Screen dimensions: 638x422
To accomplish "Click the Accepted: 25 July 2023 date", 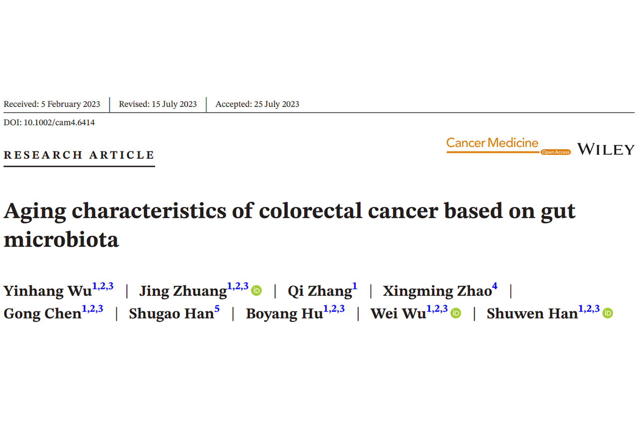I will (x=257, y=104).
